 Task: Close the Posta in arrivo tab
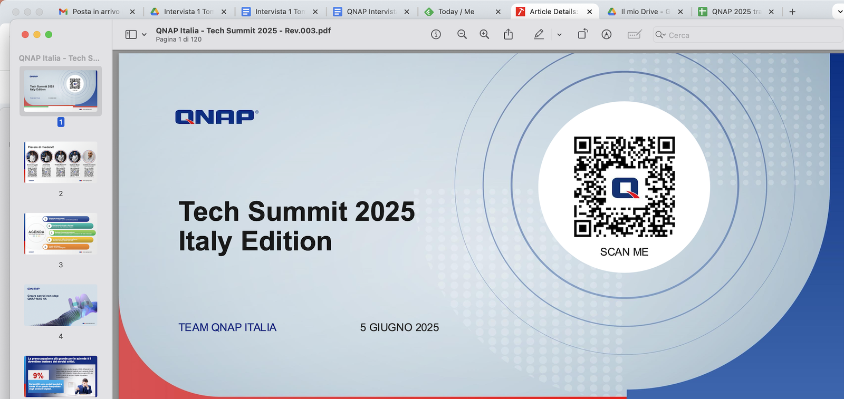pyautogui.click(x=132, y=12)
